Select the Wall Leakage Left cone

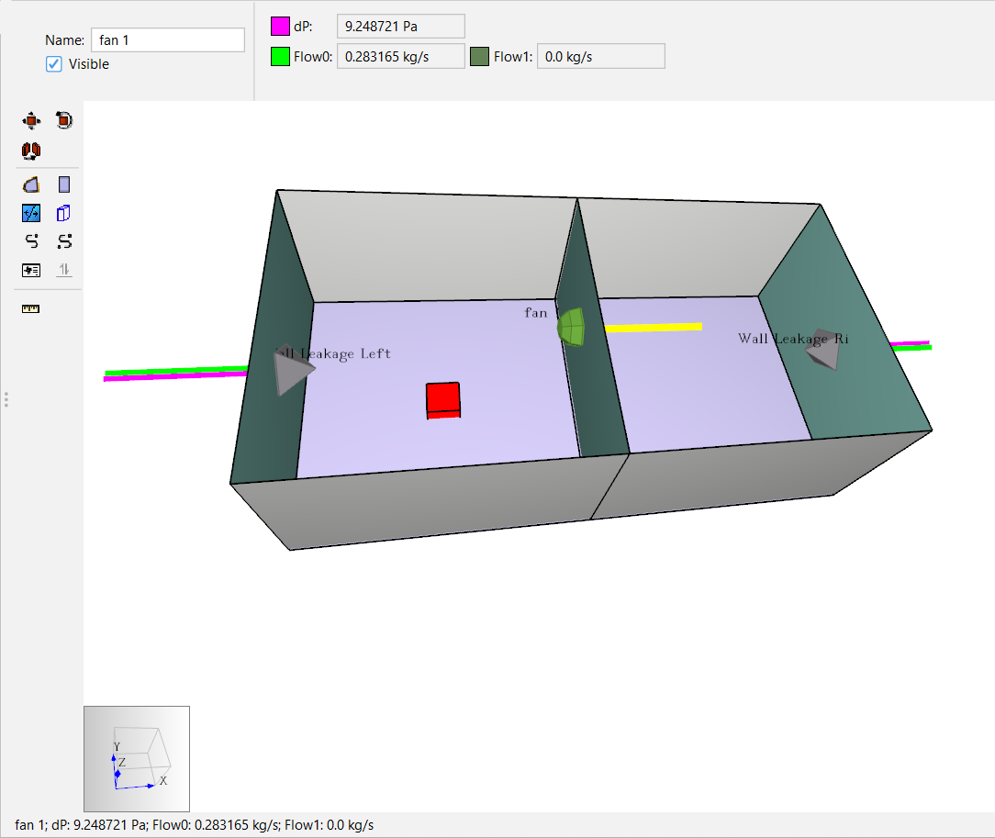pyautogui.click(x=293, y=371)
